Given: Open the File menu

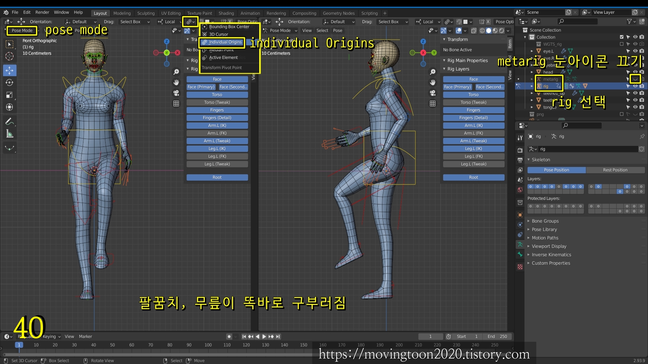Looking at the screenshot, I should coord(15,12).
